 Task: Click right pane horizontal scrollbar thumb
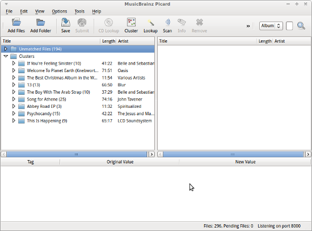pyautogui.click(x=233, y=154)
